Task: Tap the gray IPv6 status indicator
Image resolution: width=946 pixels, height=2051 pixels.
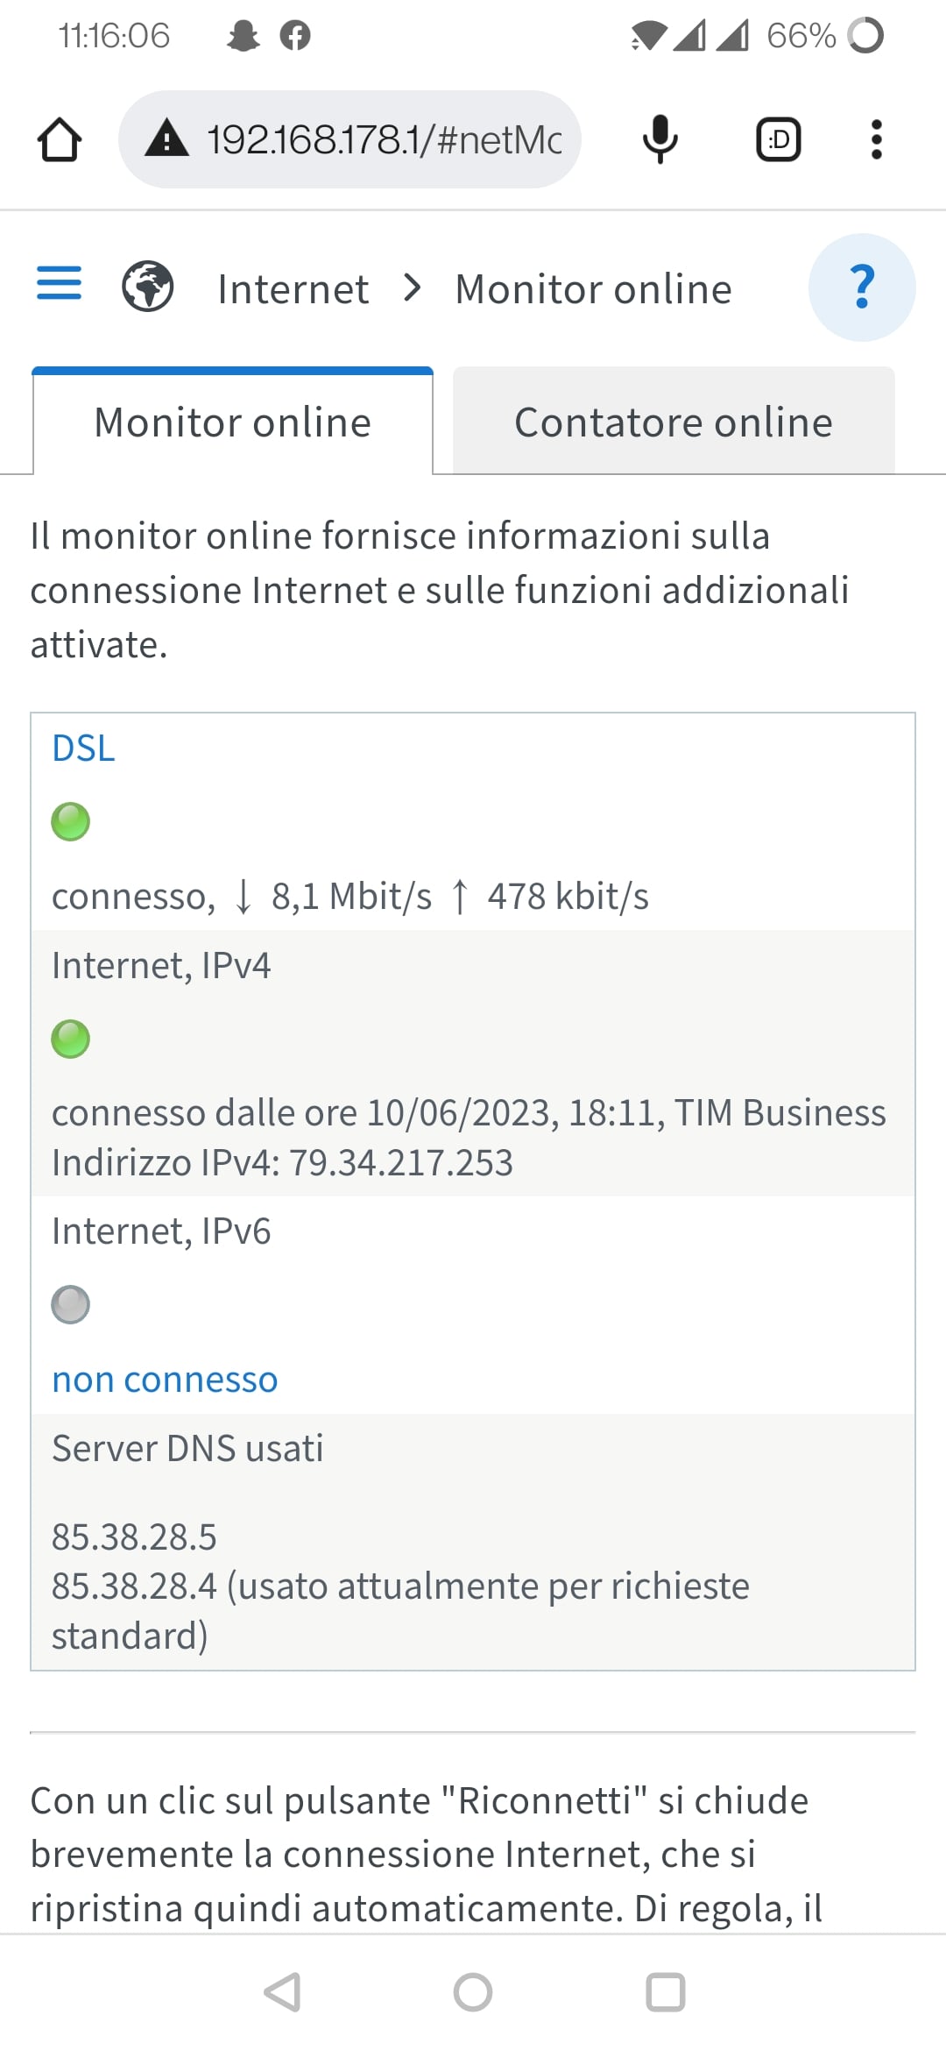Action: point(70,1304)
